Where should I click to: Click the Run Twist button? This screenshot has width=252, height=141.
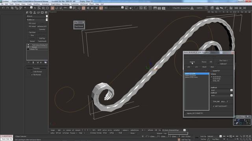224,61
